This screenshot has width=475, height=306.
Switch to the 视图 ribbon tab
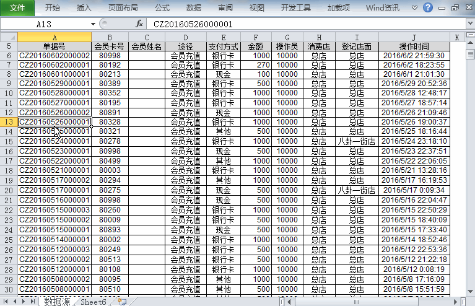(x=256, y=7)
